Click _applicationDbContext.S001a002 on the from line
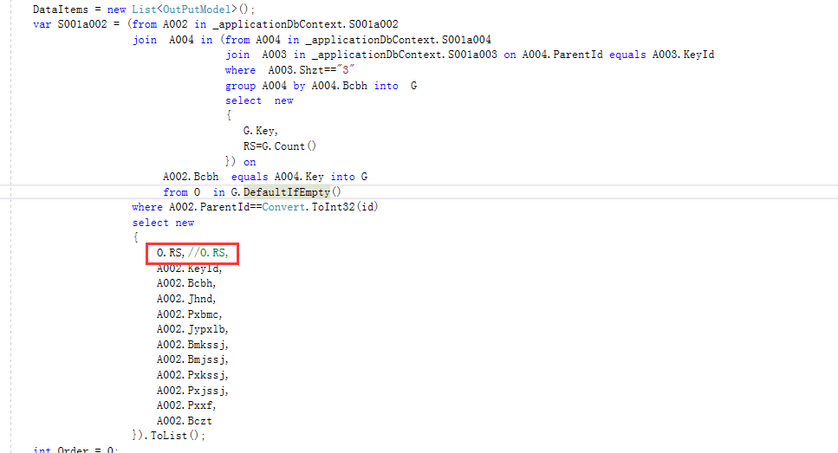Screen dimensions: 838x453 point(305,24)
